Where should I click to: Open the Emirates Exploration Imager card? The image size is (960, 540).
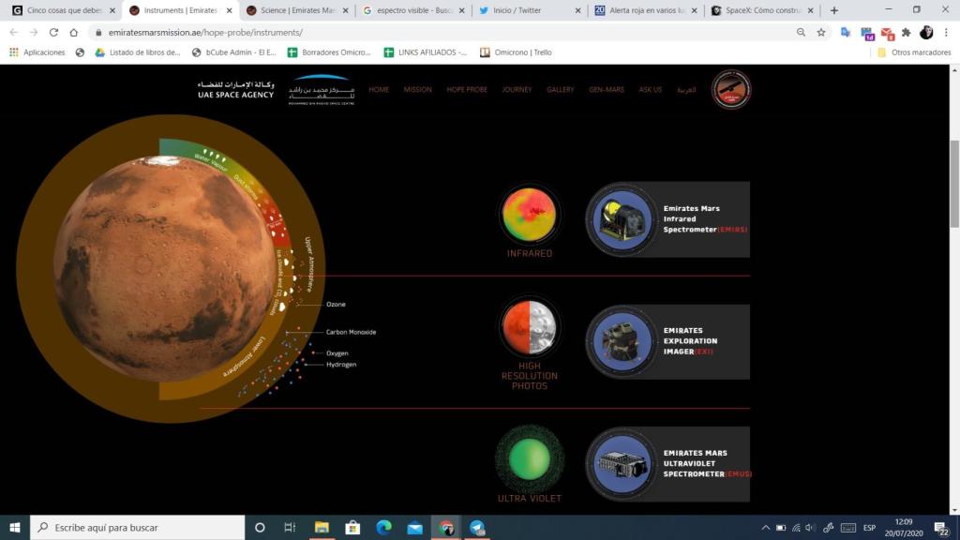coord(667,341)
